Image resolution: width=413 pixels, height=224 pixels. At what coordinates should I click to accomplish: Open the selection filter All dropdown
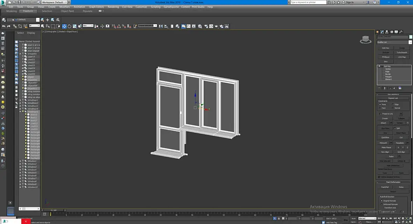click(34, 26)
